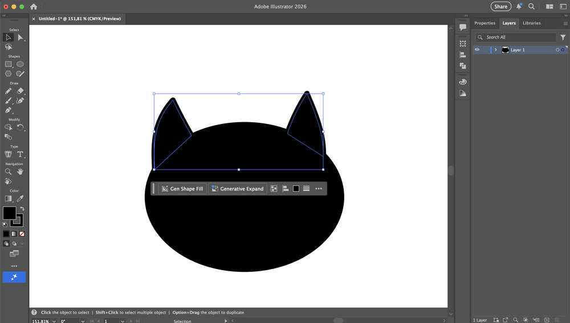Image resolution: width=570 pixels, height=323 pixels.
Task: Open the Artboards panel icon
Action: 463,44
